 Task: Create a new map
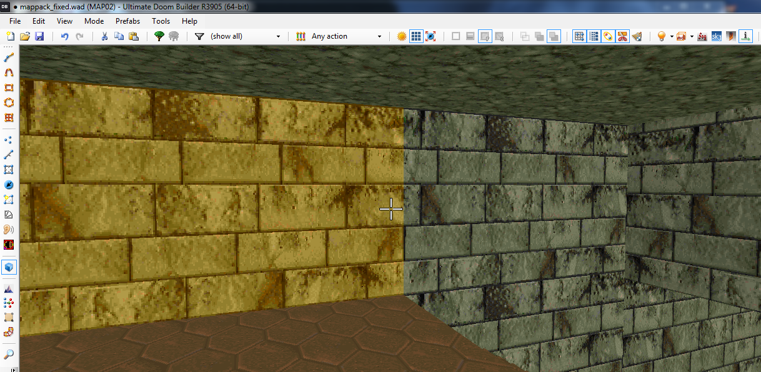click(x=10, y=36)
